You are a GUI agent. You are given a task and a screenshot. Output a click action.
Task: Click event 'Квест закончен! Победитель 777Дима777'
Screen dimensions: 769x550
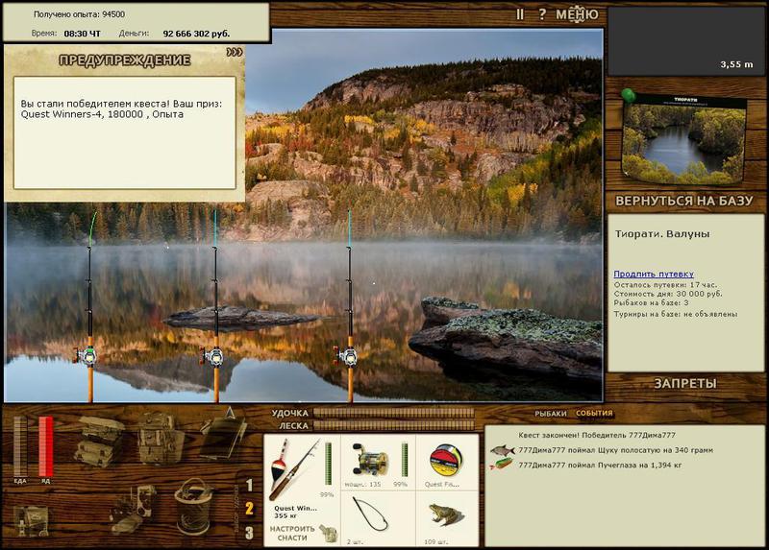click(597, 435)
